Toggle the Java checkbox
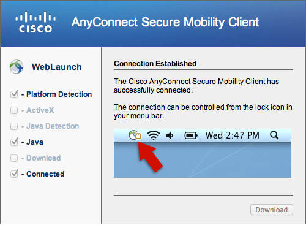The height and width of the screenshot is (225, 306). click(x=14, y=142)
